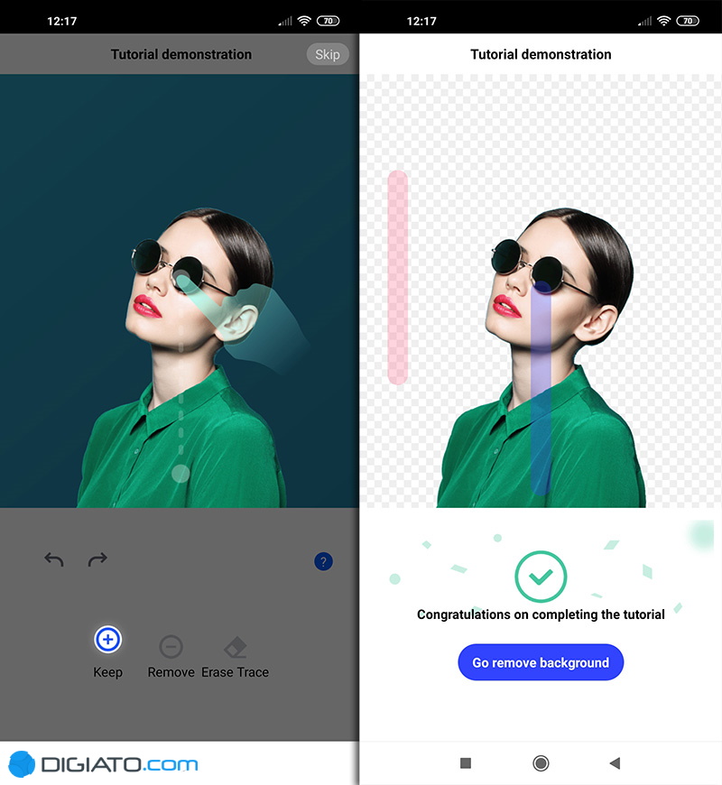This screenshot has height=785, width=722.
Task: Tap the transparent-background portrait on right
Action: pos(541,291)
